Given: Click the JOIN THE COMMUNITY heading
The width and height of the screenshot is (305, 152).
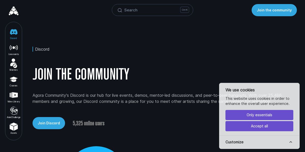Looking at the screenshot, I should pos(81,74).
